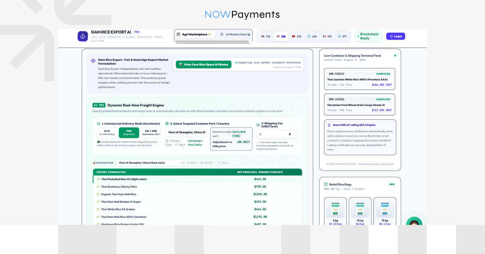Screen dimensions: 485x254
Task: Open the DESTINATION port dropdown
Action: coord(150,163)
